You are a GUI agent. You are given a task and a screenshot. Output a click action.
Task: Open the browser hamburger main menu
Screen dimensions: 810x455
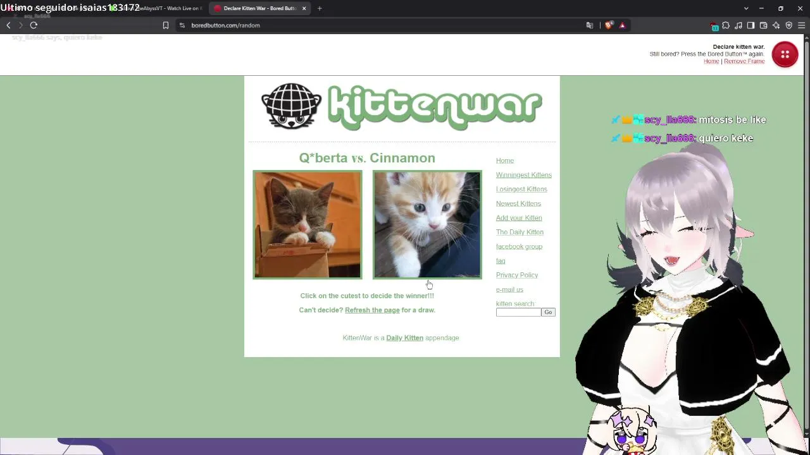[802, 25]
